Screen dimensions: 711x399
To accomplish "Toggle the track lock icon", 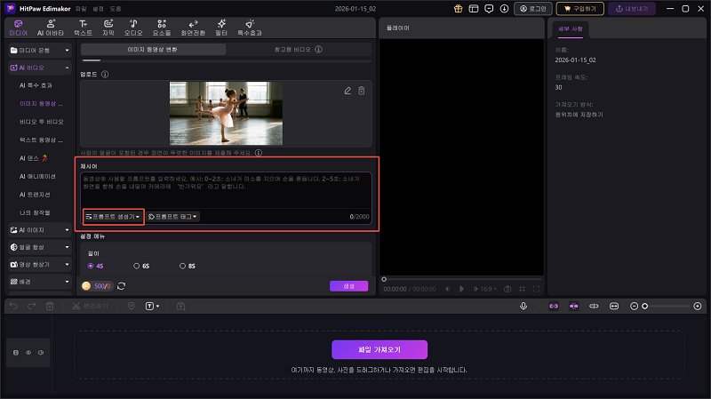I will tap(16, 352).
